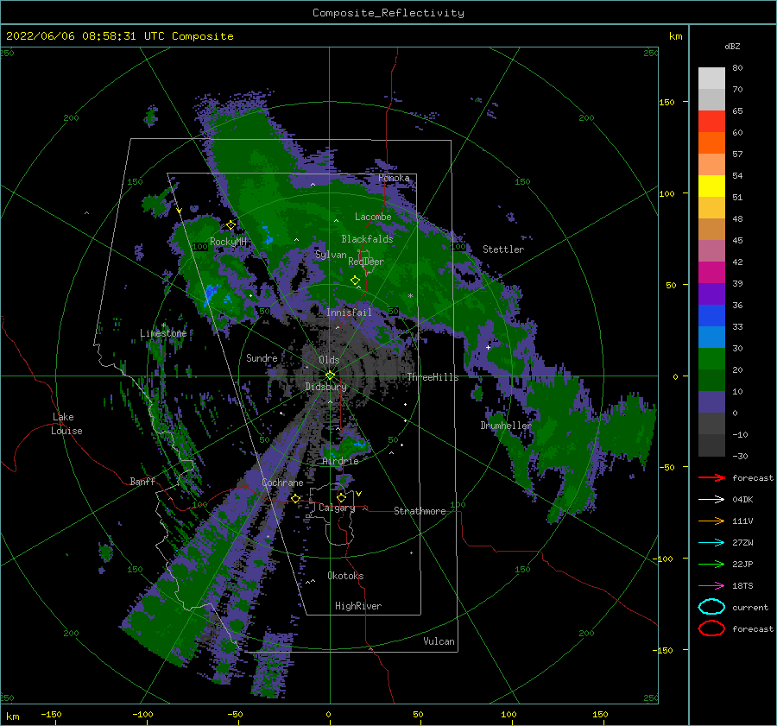Screen dimensions: 777x726
Task: Click the asterisk marker above Limestone
Action: click(163, 325)
